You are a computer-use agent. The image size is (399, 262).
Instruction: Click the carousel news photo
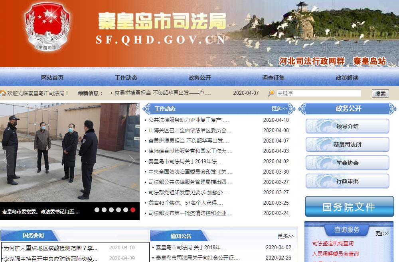pyautogui.click(x=70, y=153)
